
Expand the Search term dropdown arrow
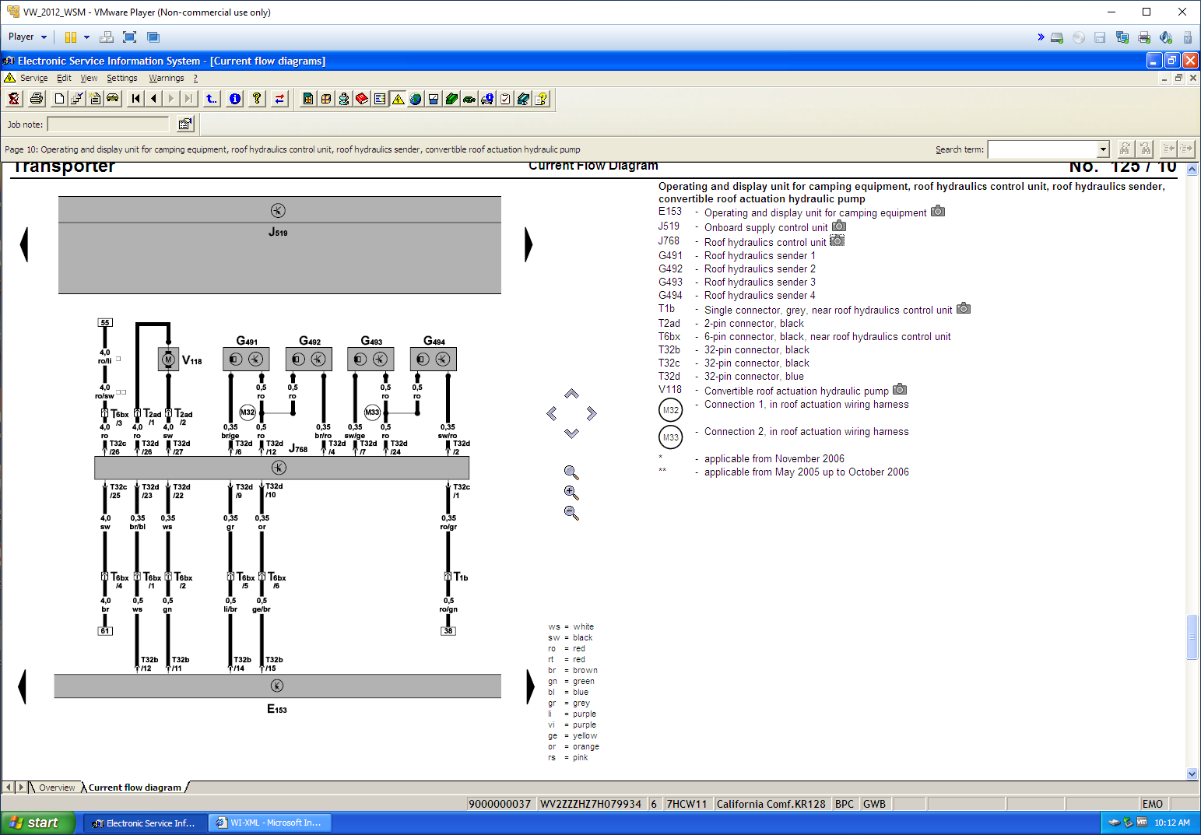(x=1103, y=149)
